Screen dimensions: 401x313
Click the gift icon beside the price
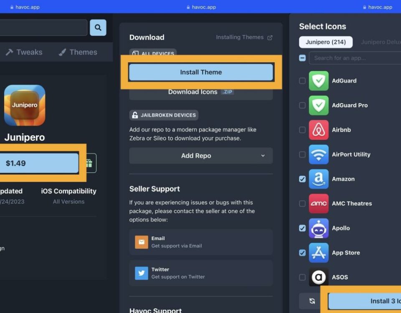89,163
